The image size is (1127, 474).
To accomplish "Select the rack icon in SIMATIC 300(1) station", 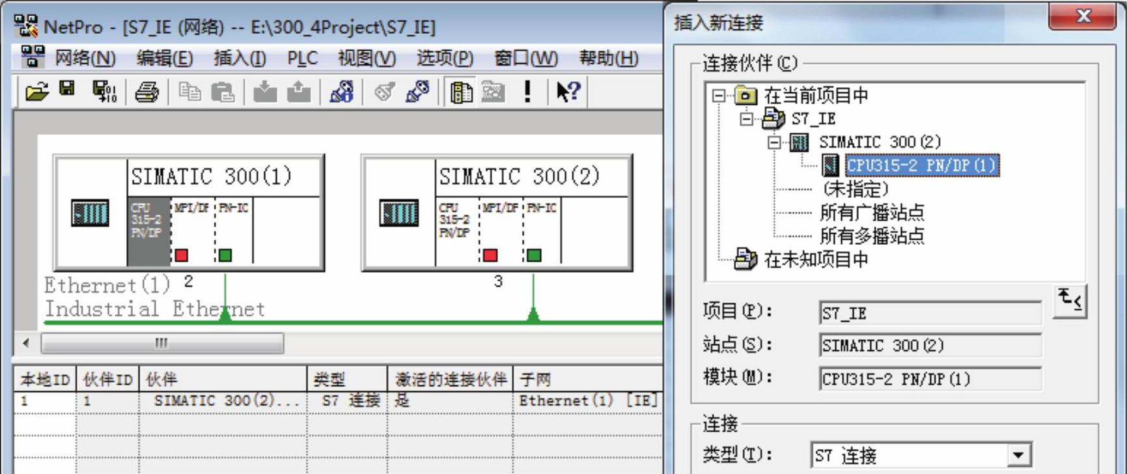I will pyautogui.click(x=90, y=213).
